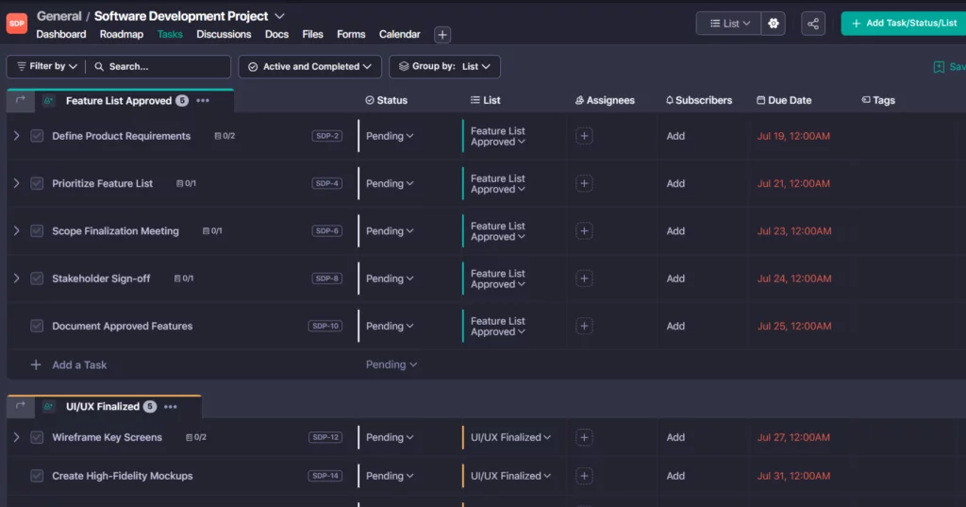The height and width of the screenshot is (507, 966).
Task: Click Jul 19 due date cell
Action: 793,136
